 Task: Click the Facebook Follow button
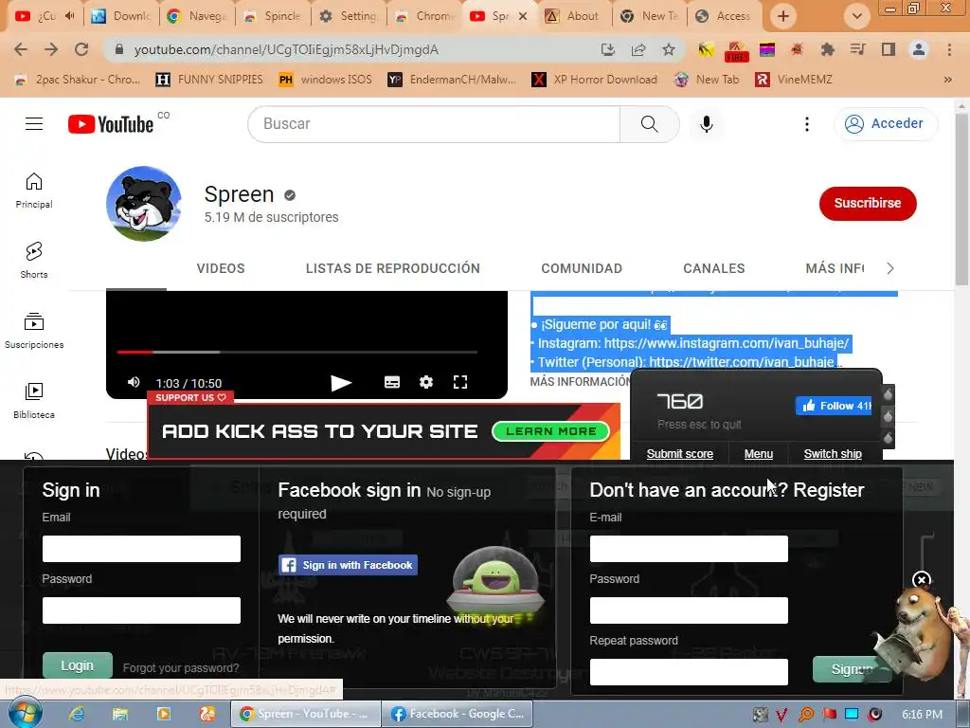coord(834,406)
